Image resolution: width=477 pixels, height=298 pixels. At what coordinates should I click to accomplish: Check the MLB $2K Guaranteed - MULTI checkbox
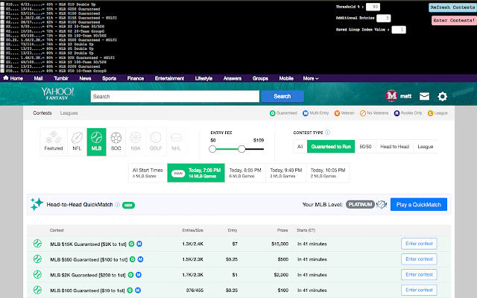click(x=2, y=57)
